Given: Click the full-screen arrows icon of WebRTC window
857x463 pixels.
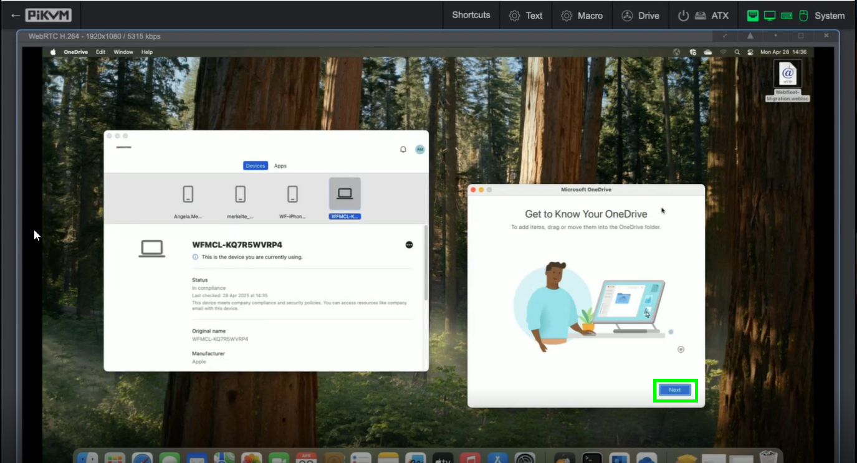Looking at the screenshot, I should 725,36.
